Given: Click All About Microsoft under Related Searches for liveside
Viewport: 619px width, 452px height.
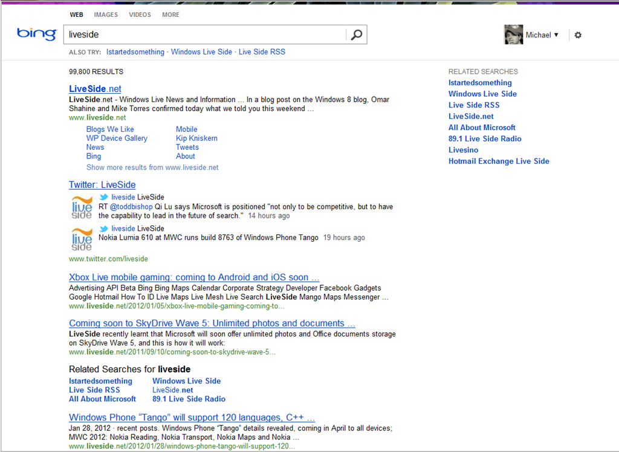Looking at the screenshot, I should (102, 399).
